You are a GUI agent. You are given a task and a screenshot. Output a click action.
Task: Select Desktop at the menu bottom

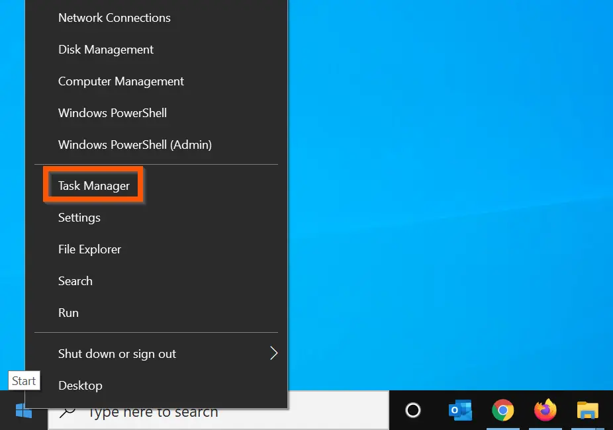(80, 385)
